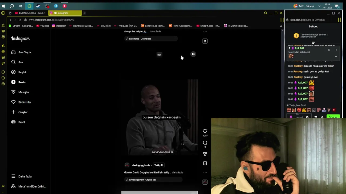Open a new browser tab

point(84,13)
